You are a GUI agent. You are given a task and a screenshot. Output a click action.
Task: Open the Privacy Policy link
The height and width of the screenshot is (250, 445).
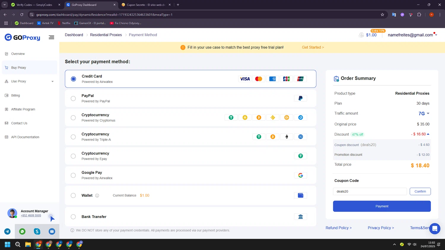381,228
